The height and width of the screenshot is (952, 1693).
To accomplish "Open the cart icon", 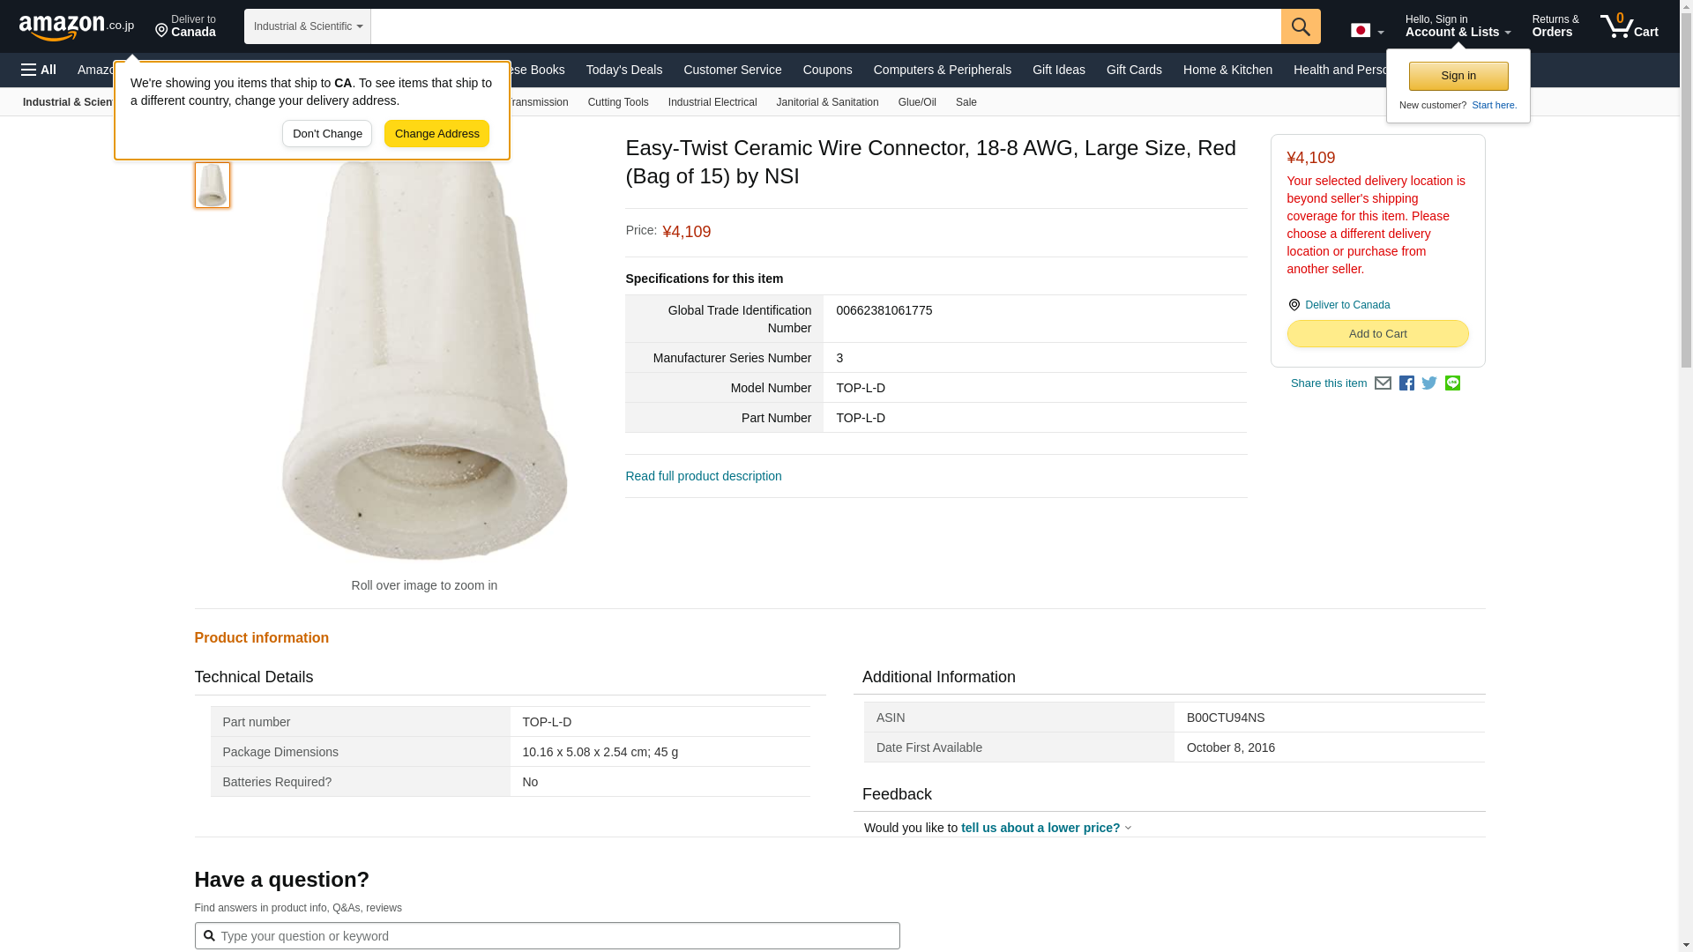I will (x=1629, y=26).
